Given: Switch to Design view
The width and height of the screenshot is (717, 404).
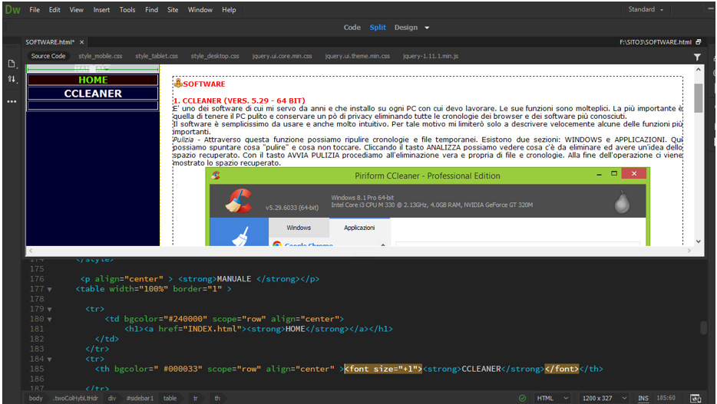Looking at the screenshot, I should pyautogui.click(x=406, y=28).
